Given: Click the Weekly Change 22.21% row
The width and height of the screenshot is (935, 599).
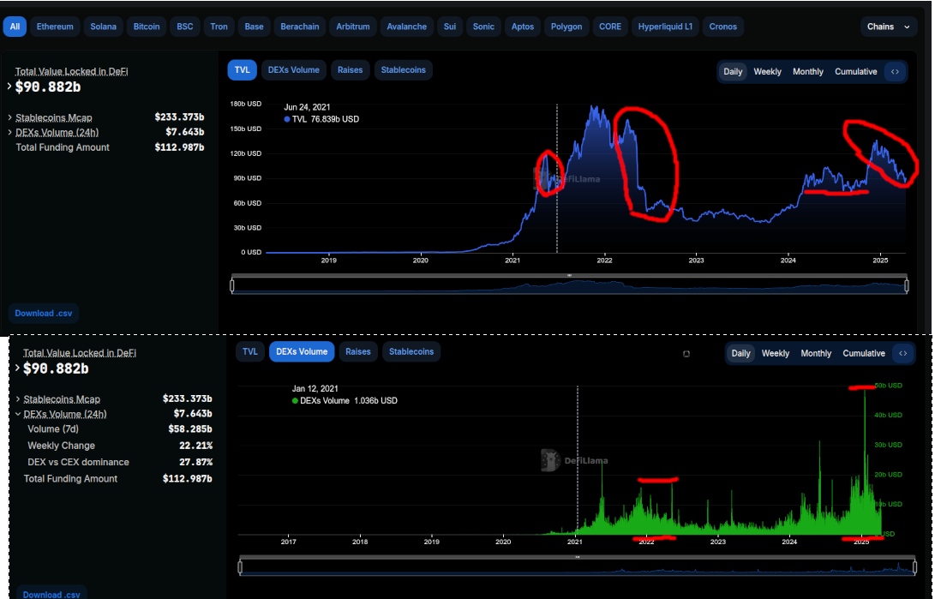Looking at the screenshot, I should (x=119, y=446).
